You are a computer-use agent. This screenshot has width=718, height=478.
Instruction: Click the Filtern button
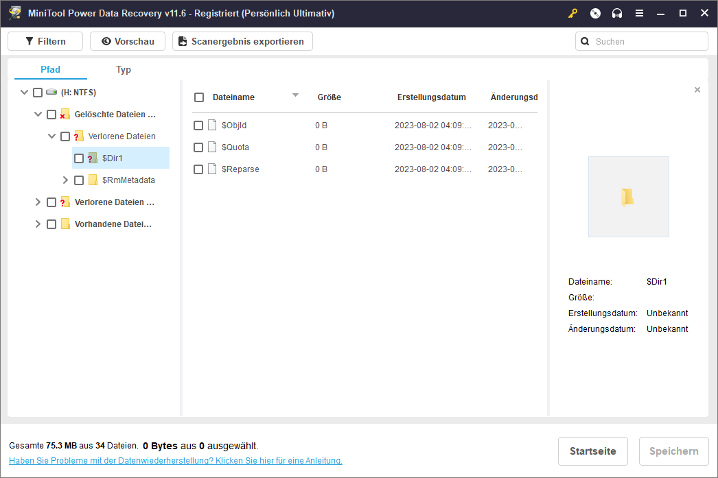(45, 41)
